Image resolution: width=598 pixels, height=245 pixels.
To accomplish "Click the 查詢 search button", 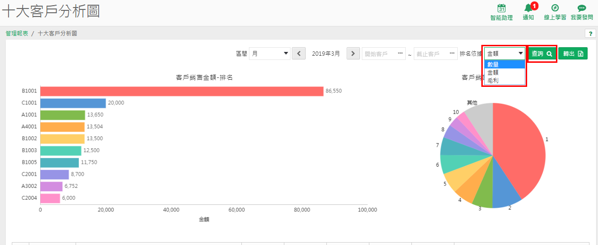I will pos(542,53).
